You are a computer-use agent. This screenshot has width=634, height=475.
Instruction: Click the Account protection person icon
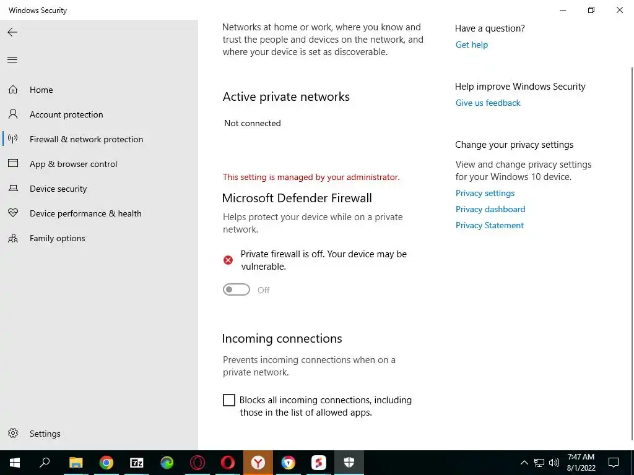click(x=13, y=114)
